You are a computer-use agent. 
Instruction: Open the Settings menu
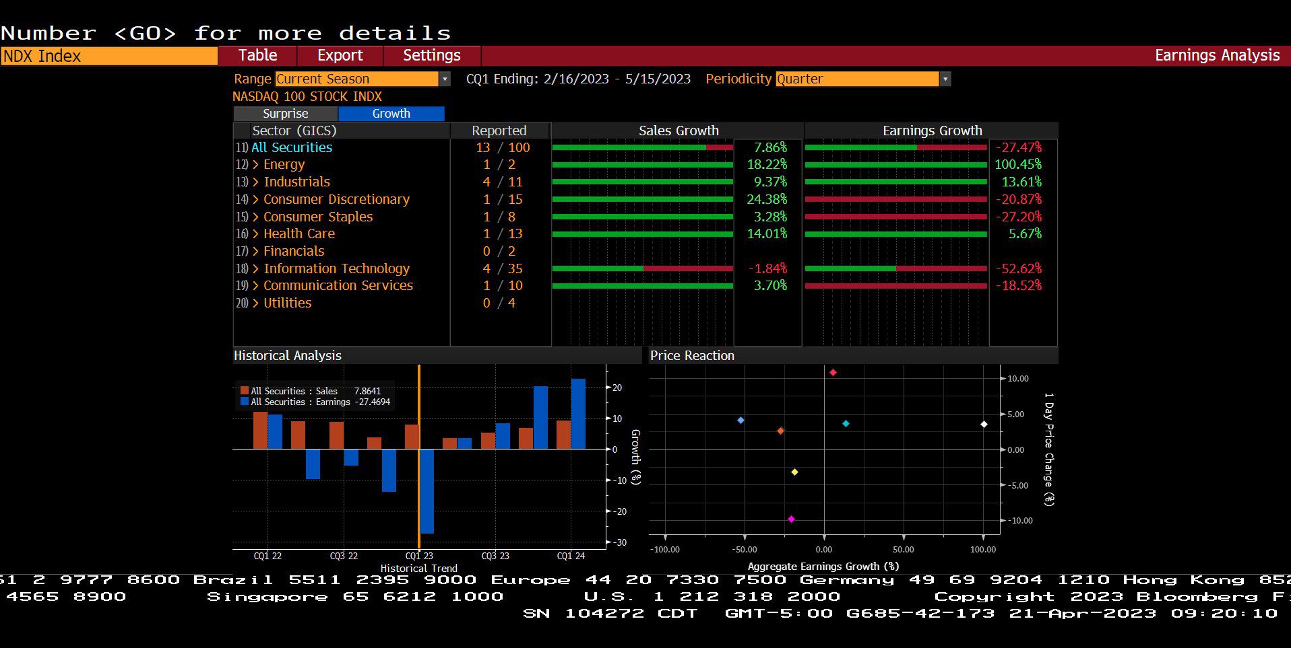click(432, 55)
